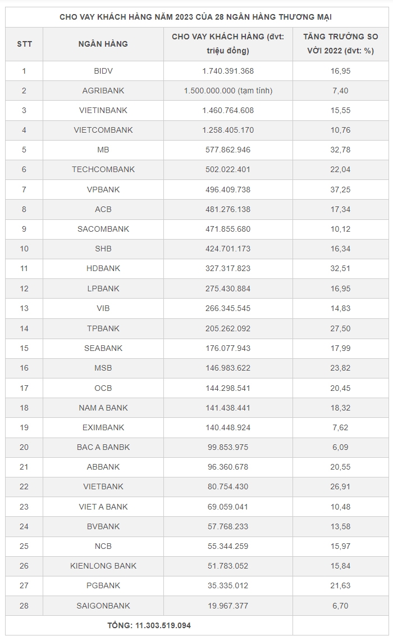Screen dimensions: 393x640
Task: Select the VIETINBANK row name
Action: tap(103, 110)
